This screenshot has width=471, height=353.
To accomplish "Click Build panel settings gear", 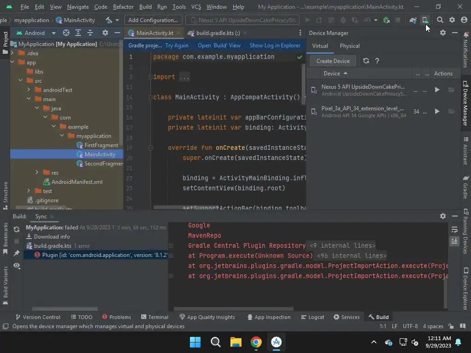I will point(443,216).
